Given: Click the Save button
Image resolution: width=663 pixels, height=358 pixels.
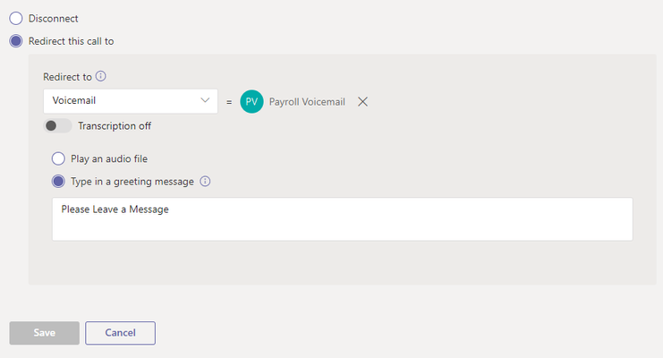Looking at the screenshot, I should [x=45, y=333].
